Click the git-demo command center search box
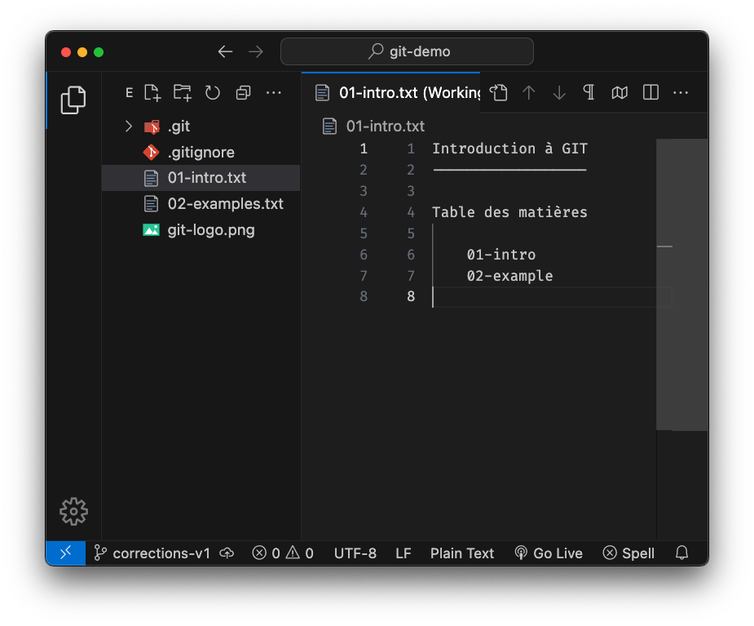Image resolution: width=754 pixels, height=626 pixels. pyautogui.click(x=407, y=51)
